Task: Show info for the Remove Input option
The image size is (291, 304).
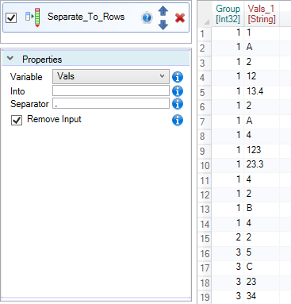Action: pos(178,120)
